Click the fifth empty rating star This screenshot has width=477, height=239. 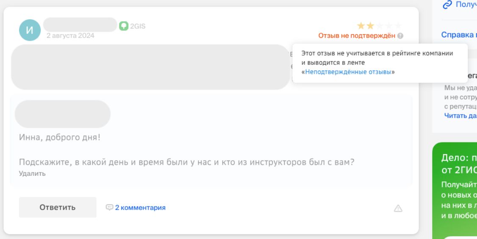398,26
